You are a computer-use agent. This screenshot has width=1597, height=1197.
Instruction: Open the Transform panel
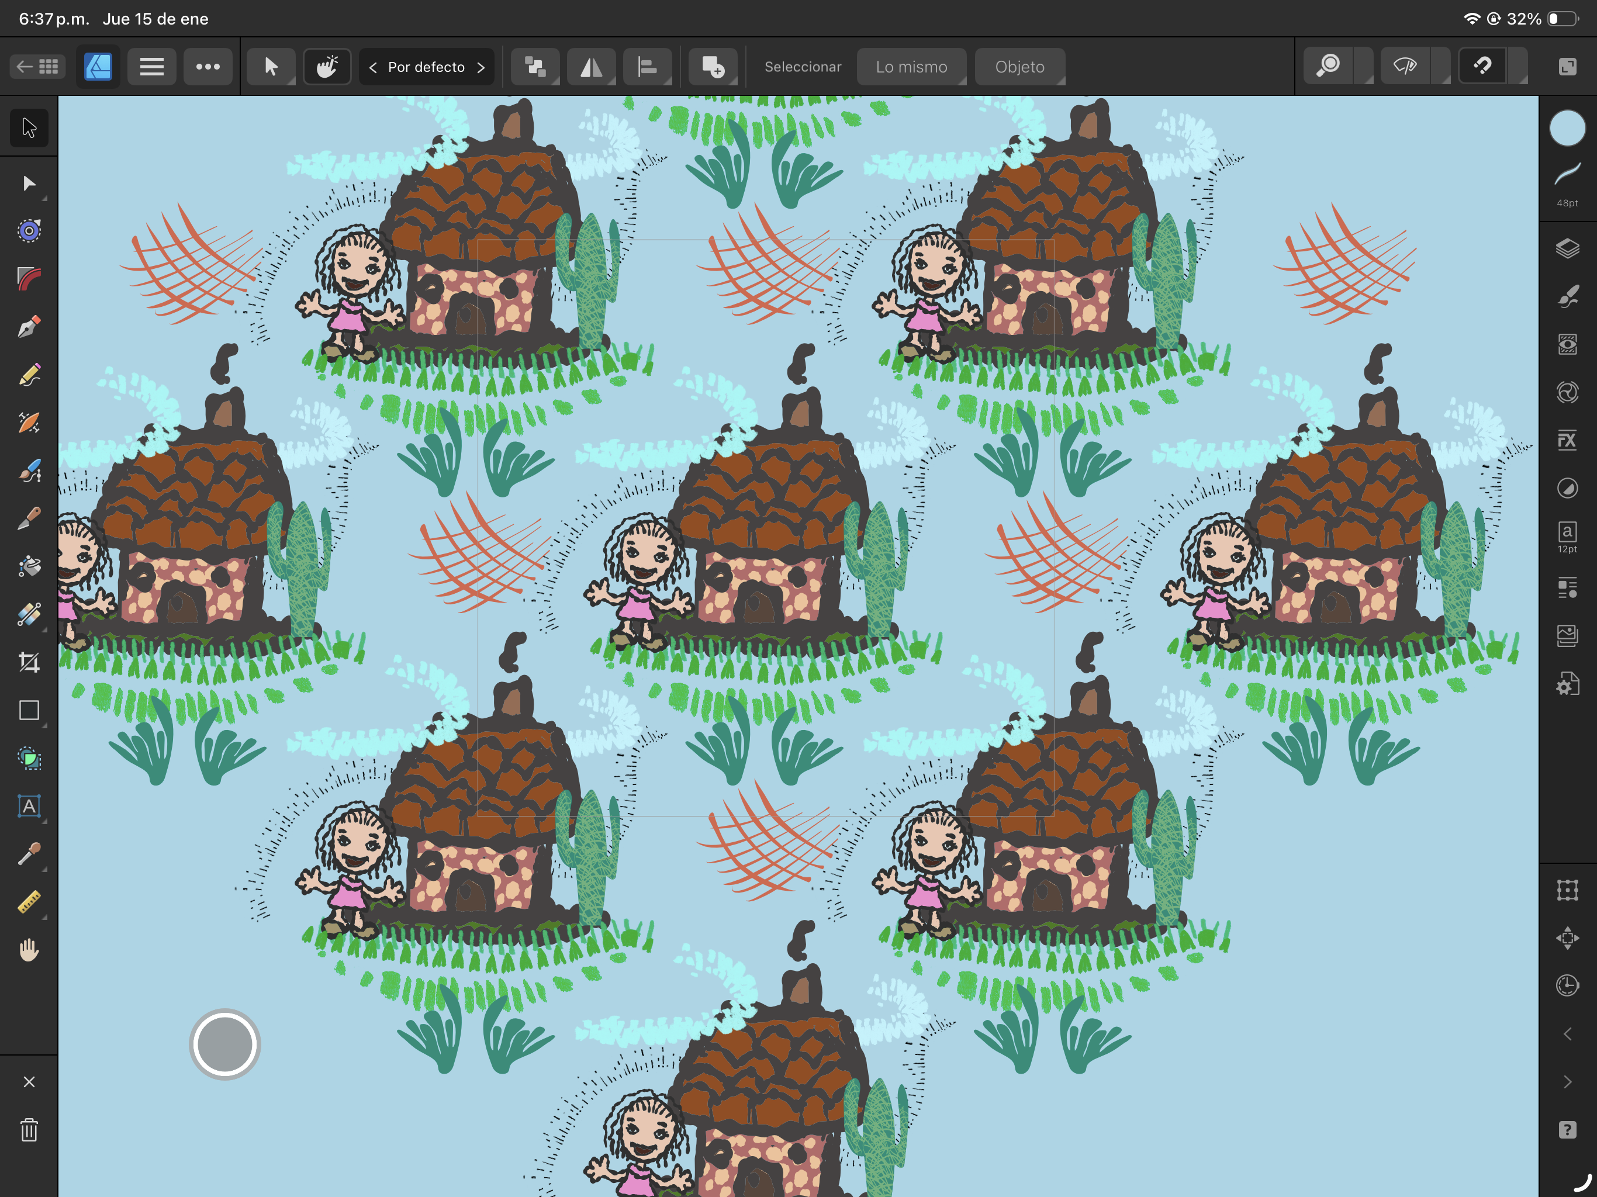click(1567, 890)
